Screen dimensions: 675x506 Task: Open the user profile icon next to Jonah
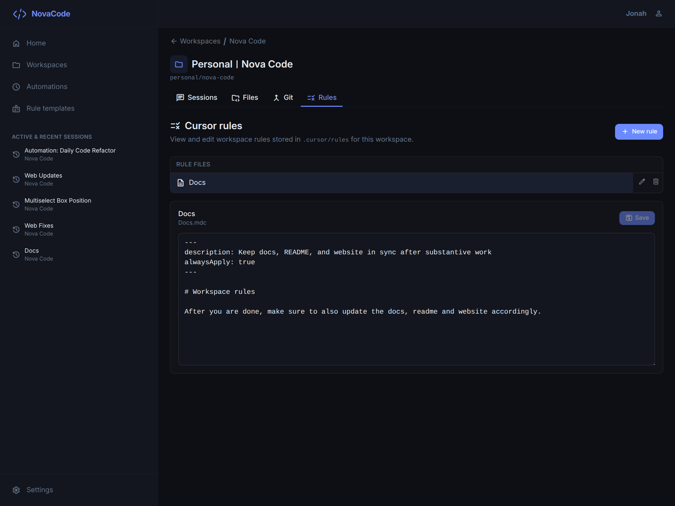[x=659, y=14]
